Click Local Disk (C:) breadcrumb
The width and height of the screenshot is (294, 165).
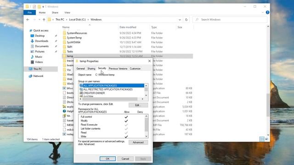(x=77, y=19)
